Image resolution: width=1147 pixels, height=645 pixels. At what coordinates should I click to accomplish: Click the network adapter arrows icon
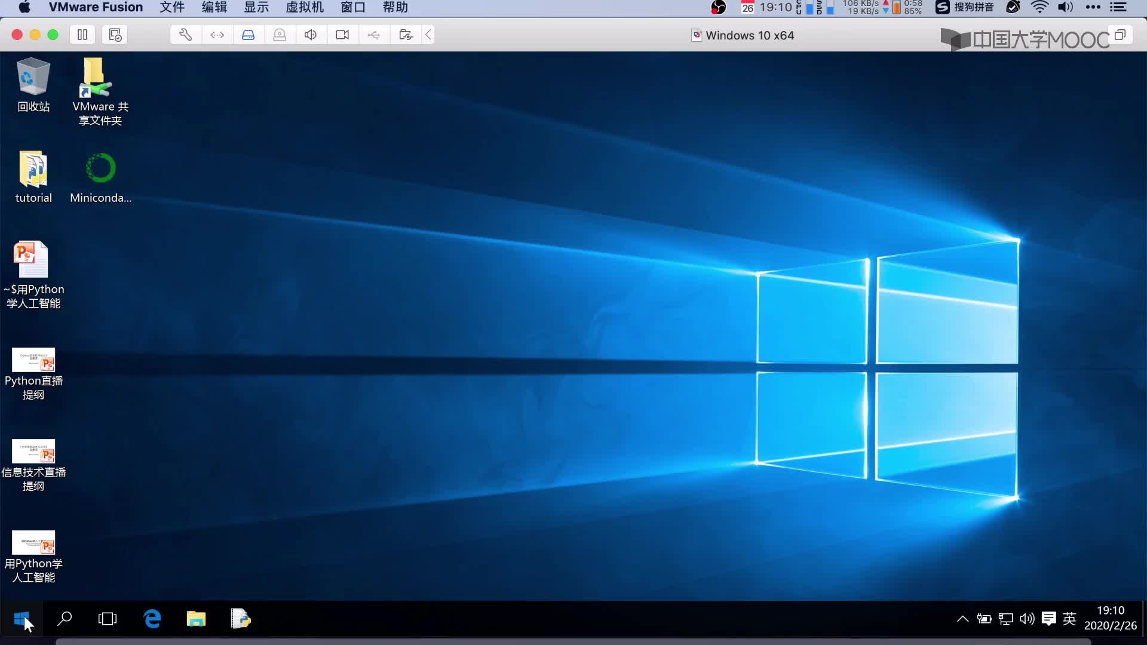217,35
